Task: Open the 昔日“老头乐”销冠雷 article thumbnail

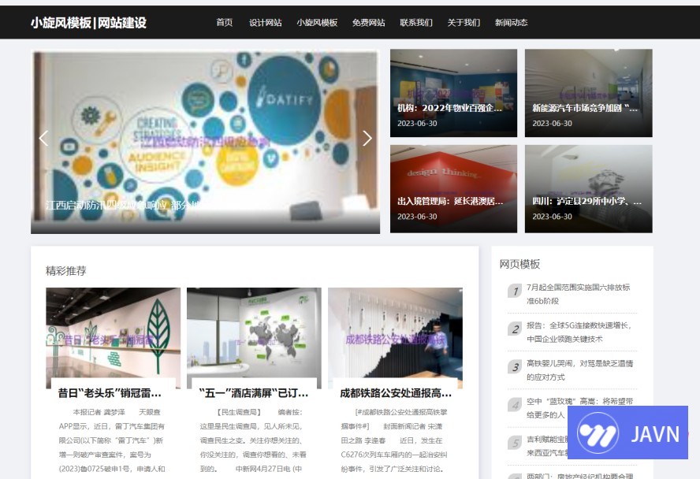Action: (113, 338)
